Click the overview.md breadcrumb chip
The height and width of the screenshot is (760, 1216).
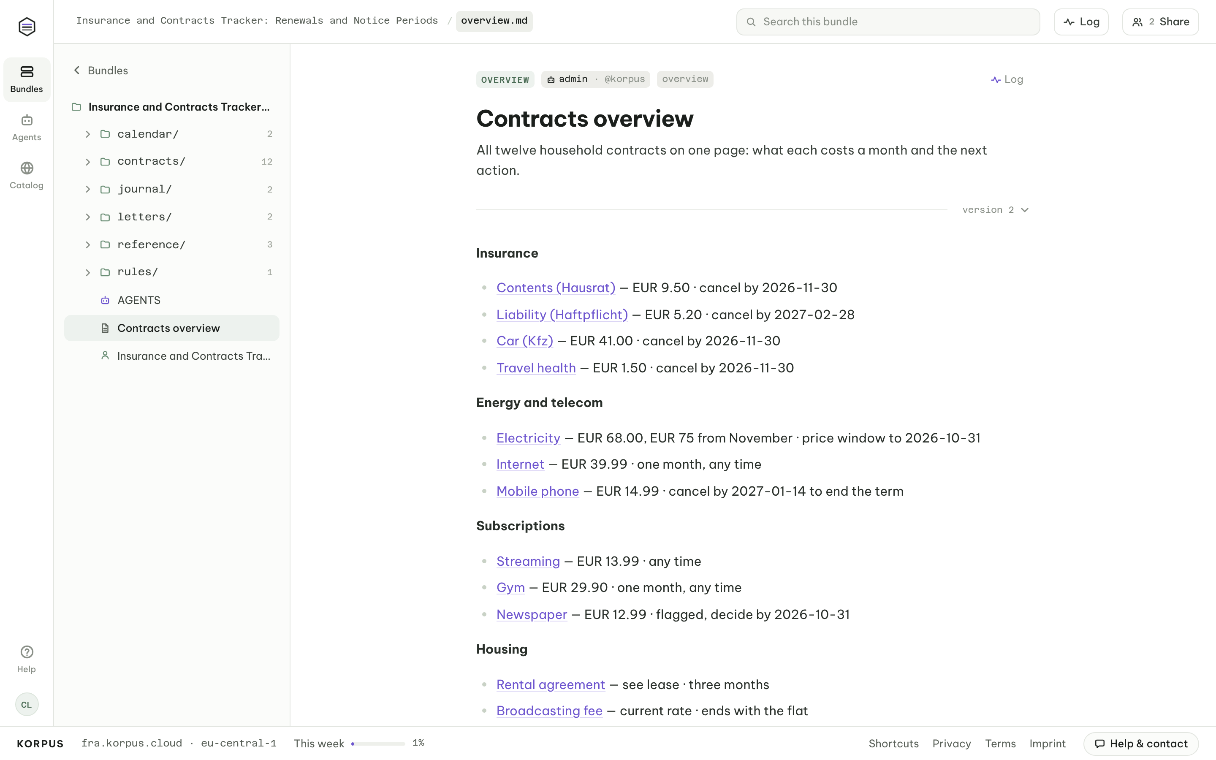click(x=494, y=21)
